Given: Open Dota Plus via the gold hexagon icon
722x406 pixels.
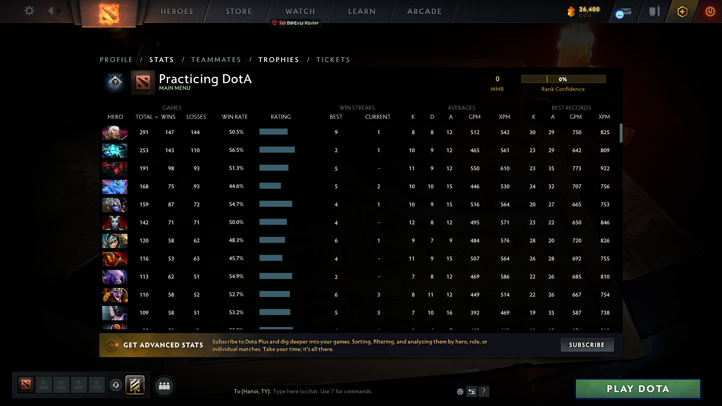Looking at the screenshot, I should tap(682, 11).
